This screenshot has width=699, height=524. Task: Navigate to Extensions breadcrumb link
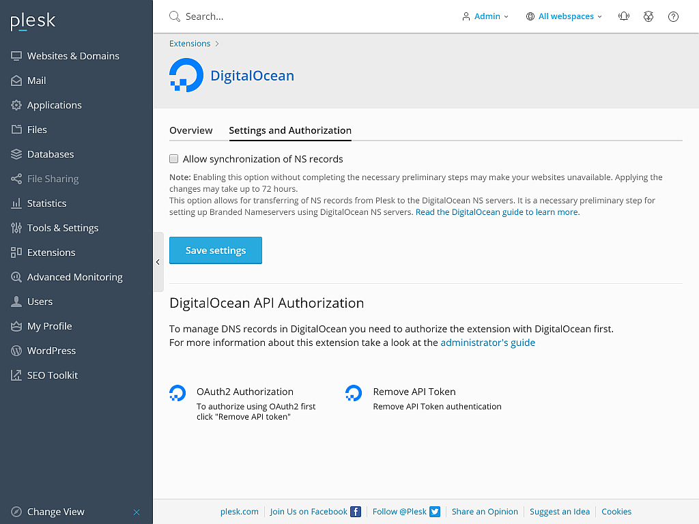(190, 44)
